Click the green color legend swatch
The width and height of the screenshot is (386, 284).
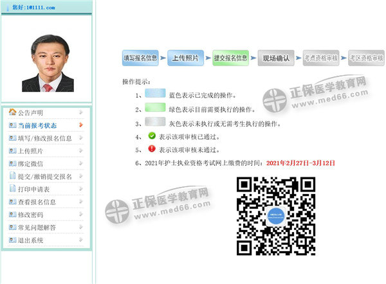(154, 108)
